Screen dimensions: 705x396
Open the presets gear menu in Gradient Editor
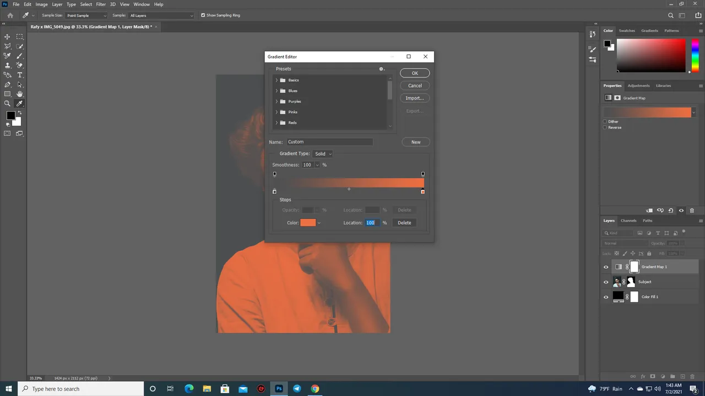click(x=381, y=69)
